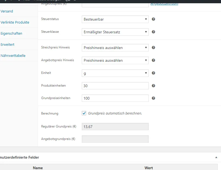Screen dimensions: 221x170
Task: Click into the Grundpreiseinheiten input field
Action: tap(115, 98)
